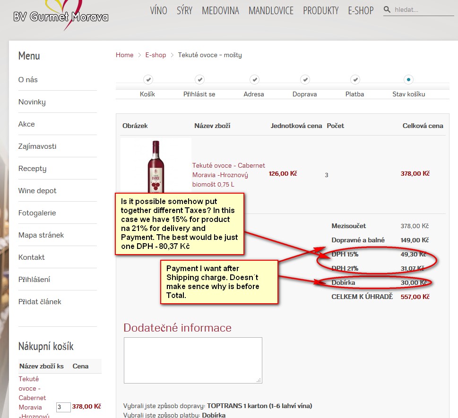
Task: Click the Adresa step label
Action: tap(254, 94)
